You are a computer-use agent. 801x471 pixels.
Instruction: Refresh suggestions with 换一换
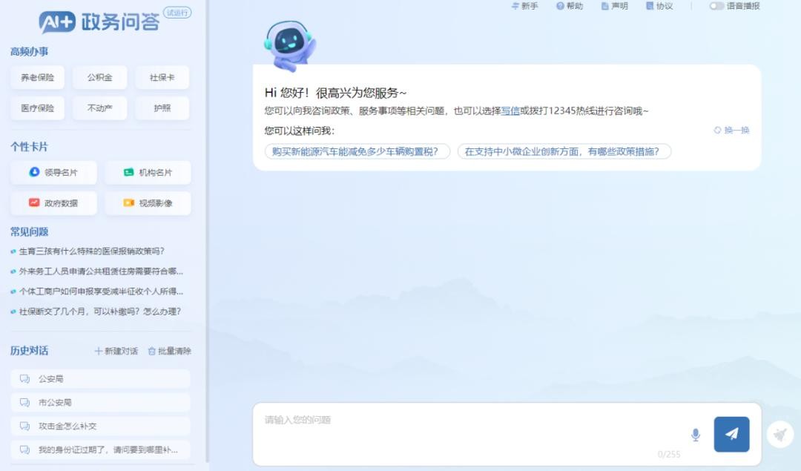coord(731,131)
